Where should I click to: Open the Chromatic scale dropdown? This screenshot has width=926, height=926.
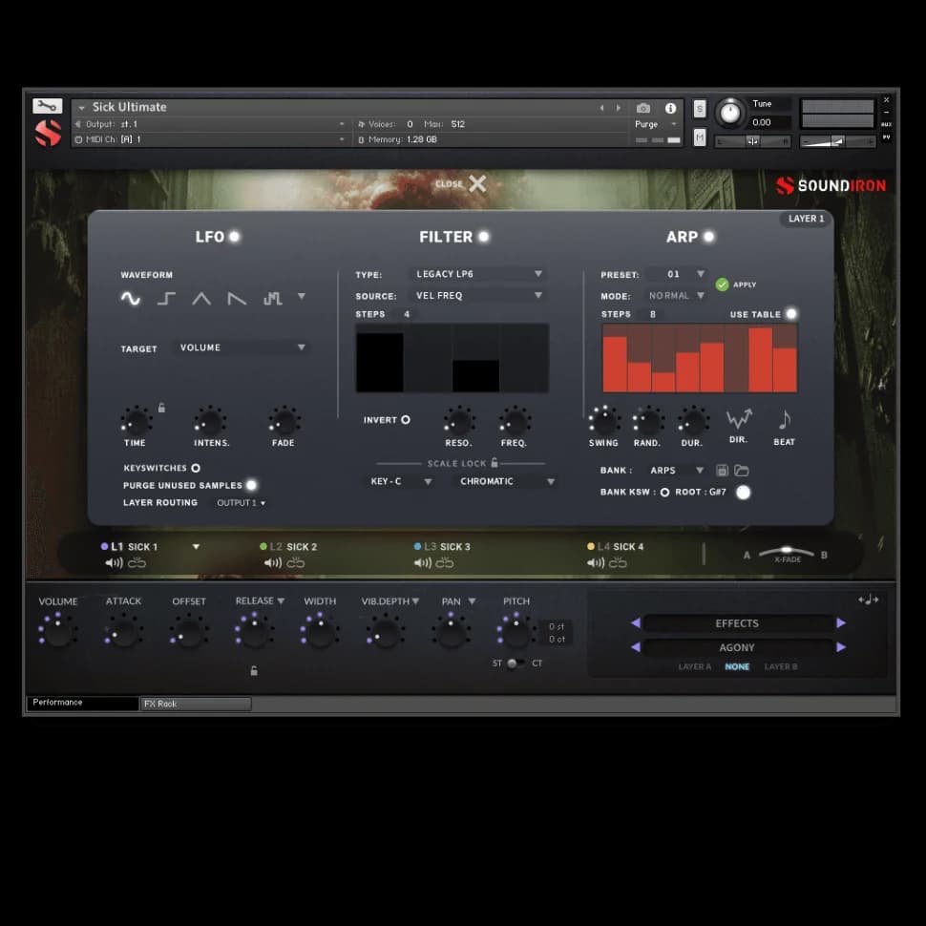coord(506,481)
